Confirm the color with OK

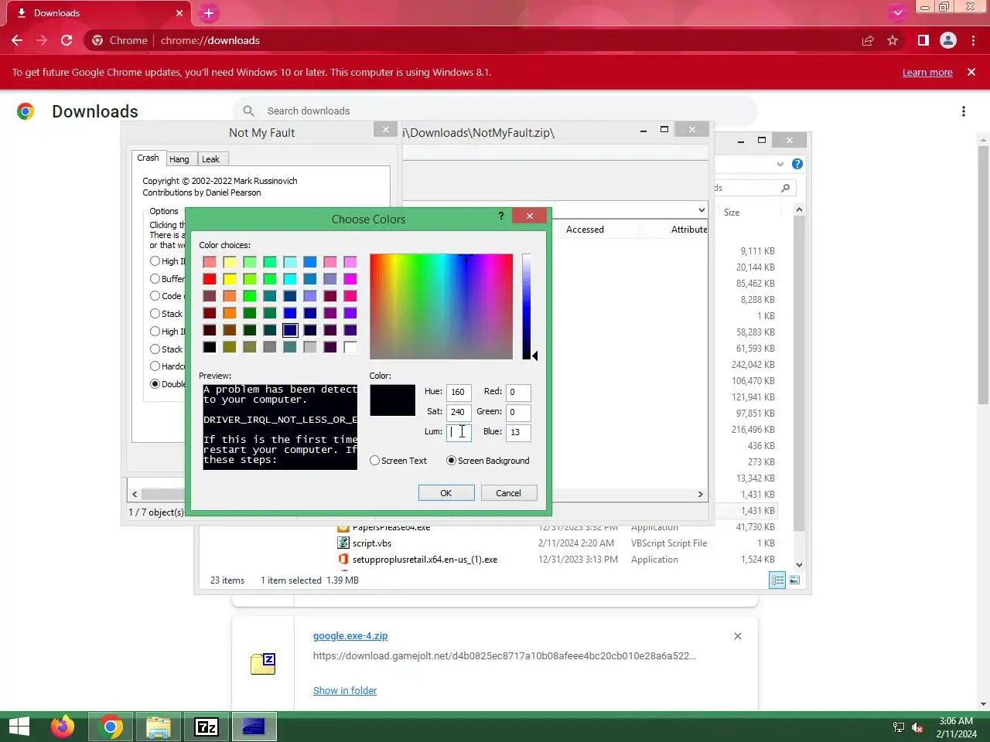coord(446,493)
